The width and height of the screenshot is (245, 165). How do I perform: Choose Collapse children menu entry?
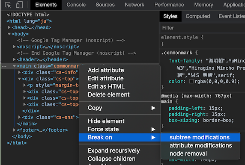click(x=120, y=159)
